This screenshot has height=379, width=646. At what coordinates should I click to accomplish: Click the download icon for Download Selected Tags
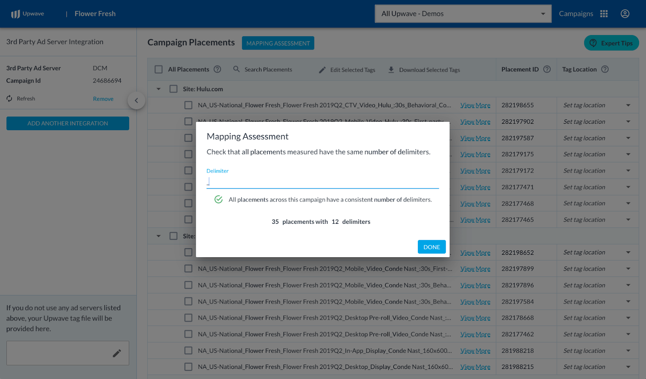[391, 70]
